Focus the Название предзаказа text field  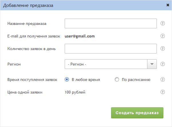pos(111,23)
